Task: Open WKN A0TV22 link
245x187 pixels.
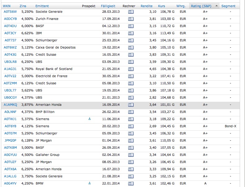Action: 10,76
